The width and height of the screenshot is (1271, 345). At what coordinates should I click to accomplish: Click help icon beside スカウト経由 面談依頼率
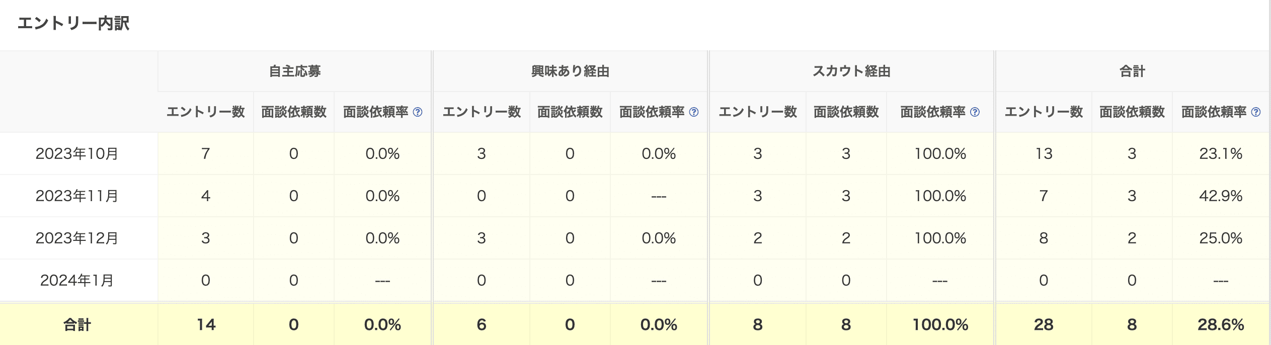[x=975, y=112]
